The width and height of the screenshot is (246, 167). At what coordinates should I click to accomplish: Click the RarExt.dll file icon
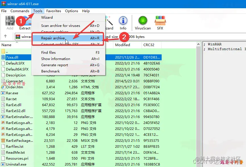click(x=3, y=105)
